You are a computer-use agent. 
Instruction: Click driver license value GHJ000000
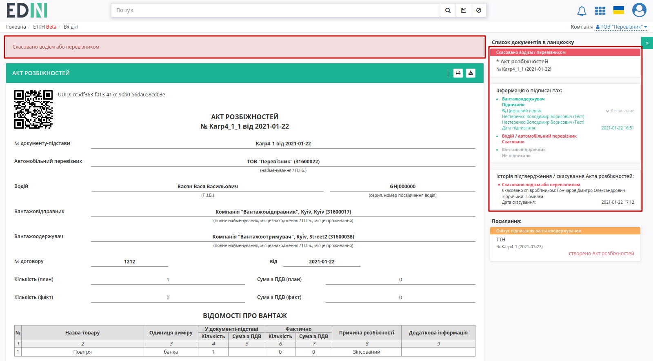click(402, 187)
